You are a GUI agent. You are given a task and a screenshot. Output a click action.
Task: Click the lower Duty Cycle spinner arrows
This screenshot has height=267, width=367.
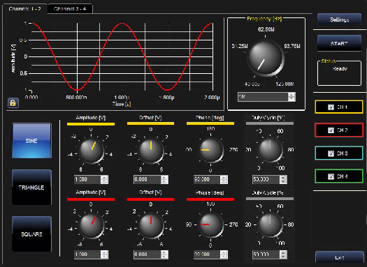(x=283, y=254)
